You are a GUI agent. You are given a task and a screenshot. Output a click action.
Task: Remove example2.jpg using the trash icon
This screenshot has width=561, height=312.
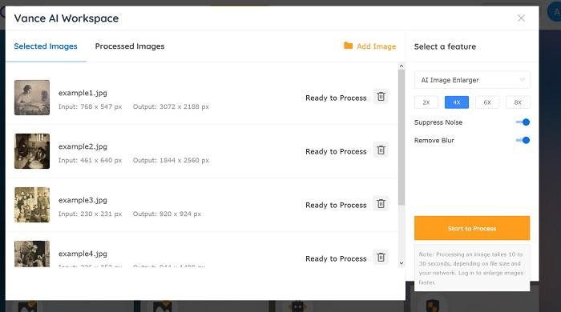tap(381, 150)
